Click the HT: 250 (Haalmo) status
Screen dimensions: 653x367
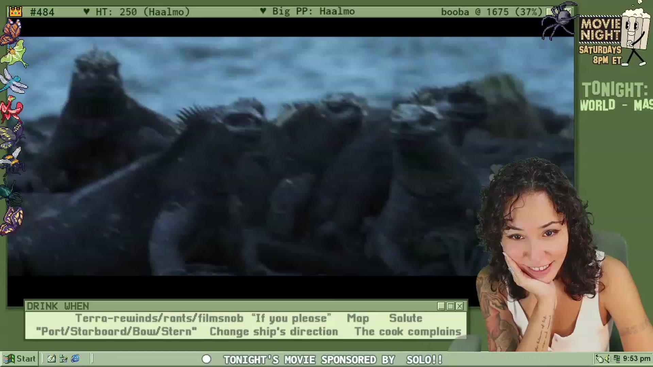pos(137,12)
